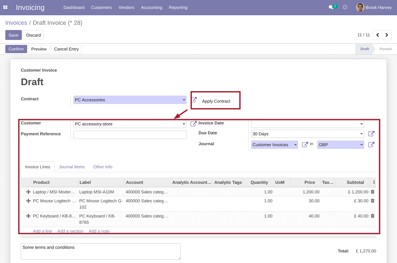Go to next invoice record arrow

pyautogui.click(x=387, y=35)
